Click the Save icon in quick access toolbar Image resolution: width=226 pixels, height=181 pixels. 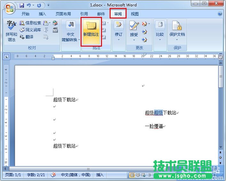pos(22,5)
